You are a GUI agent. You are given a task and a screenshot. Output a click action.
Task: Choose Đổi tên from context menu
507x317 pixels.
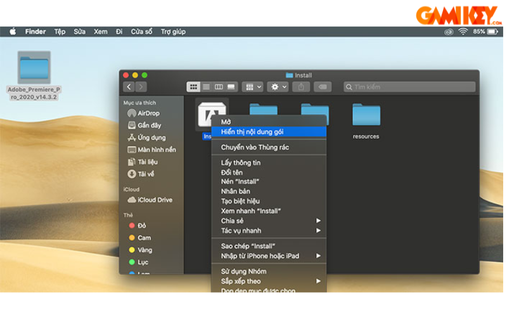click(x=269, y=172)
